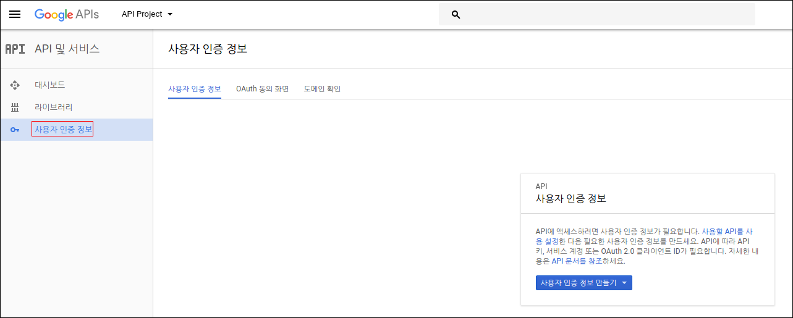This screenshot has height=318, width=793.
Task: Click the dashboard diamond icon
Action: tap(15, 85)
